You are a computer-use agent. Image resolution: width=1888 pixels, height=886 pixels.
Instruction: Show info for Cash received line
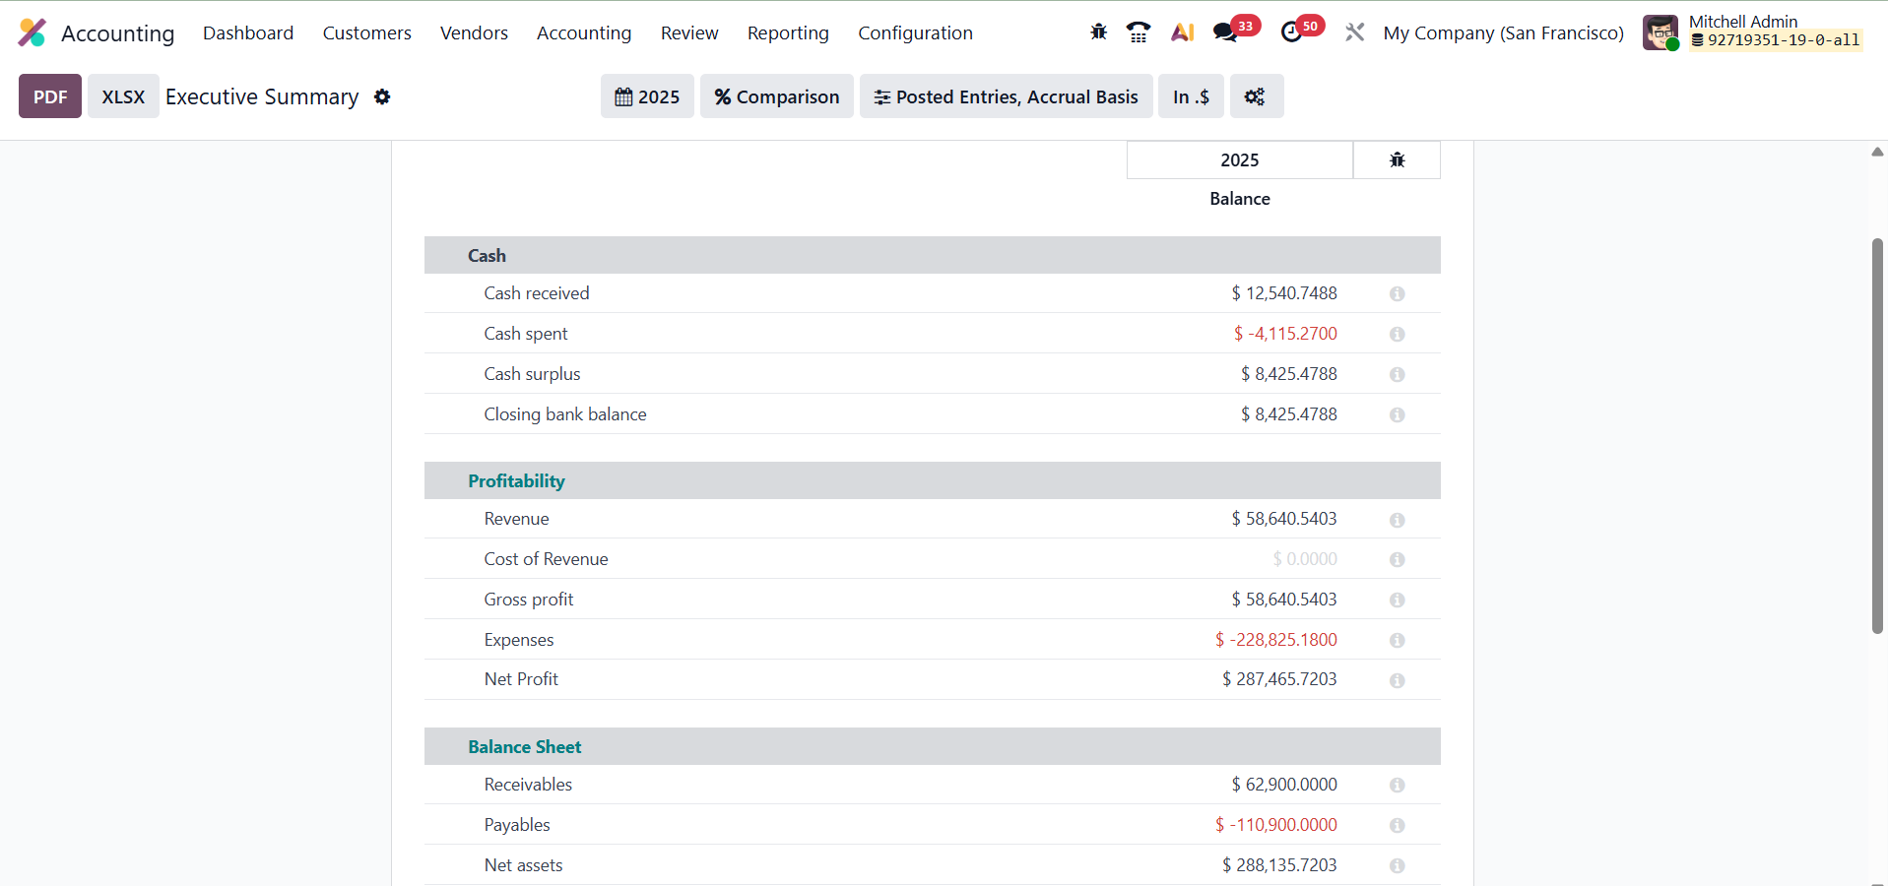[1397, 293]
